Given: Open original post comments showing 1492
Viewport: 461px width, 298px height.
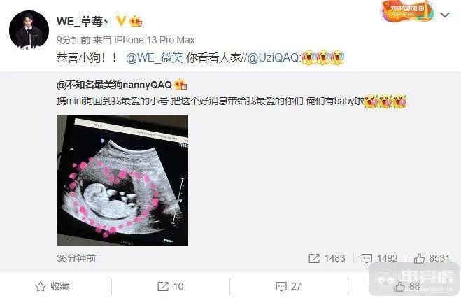Looking at the screenshot, I should 379,258.
